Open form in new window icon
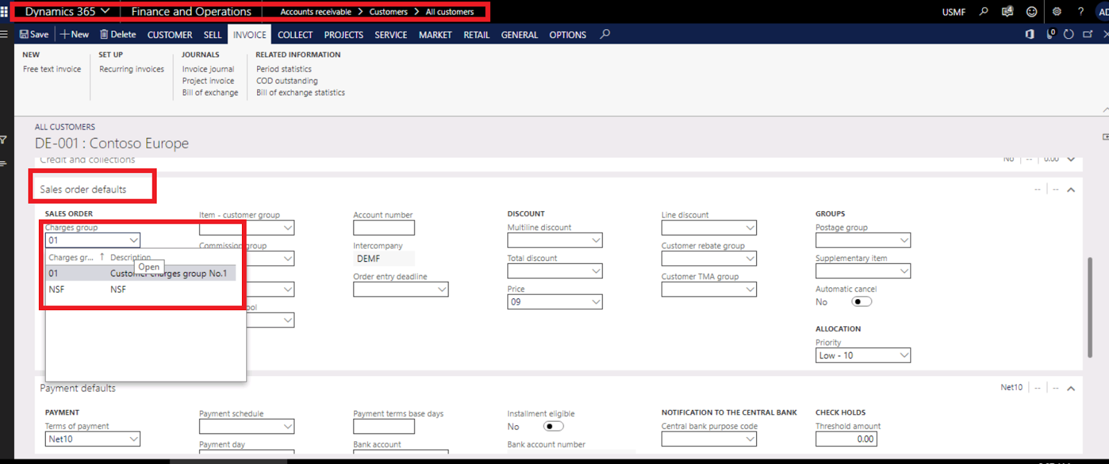 pos(1088,34)
